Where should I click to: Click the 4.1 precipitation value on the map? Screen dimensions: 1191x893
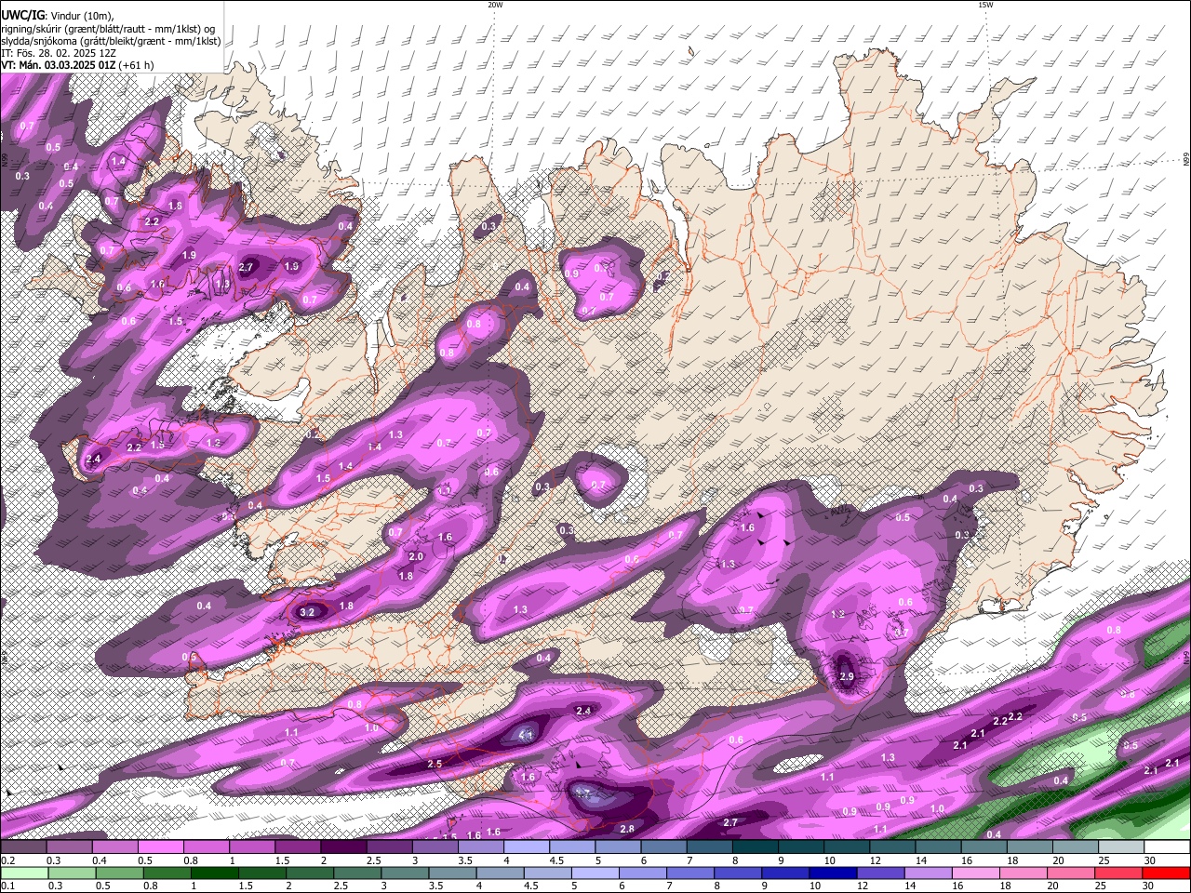[526, 735]
